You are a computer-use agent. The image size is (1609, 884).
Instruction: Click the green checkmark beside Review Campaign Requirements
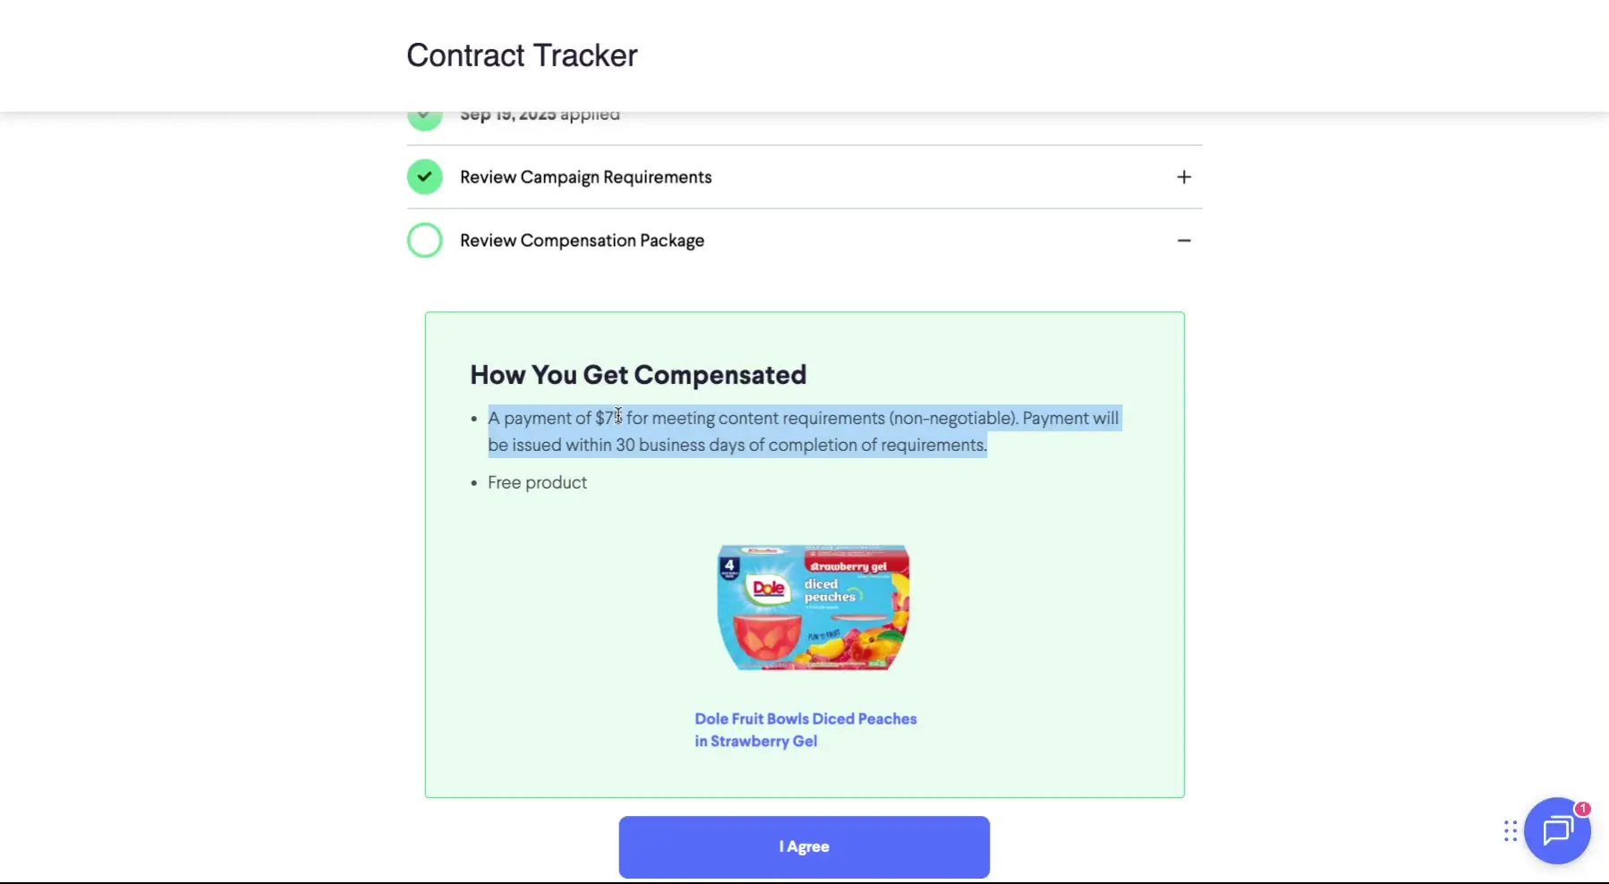pyautogui.click(x=424, y=176)
